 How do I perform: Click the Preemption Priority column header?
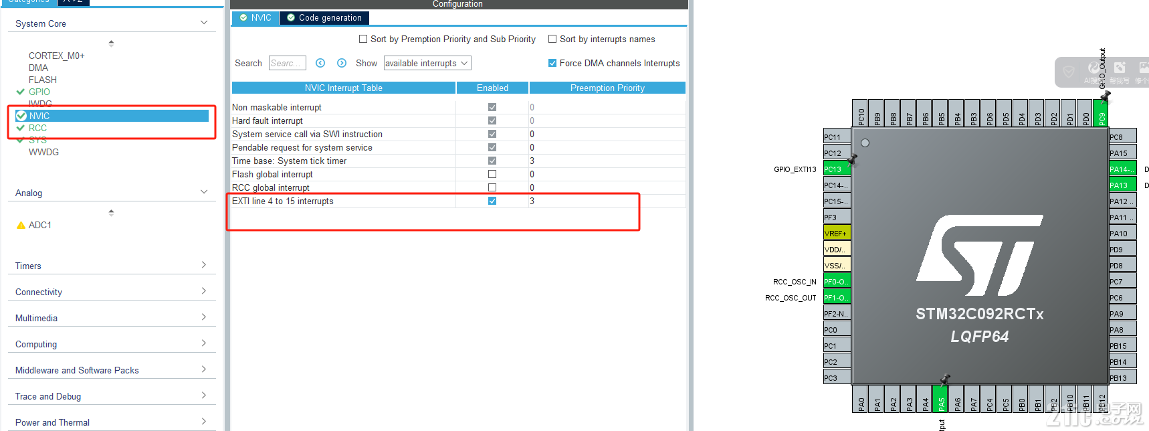click(607, 88)
